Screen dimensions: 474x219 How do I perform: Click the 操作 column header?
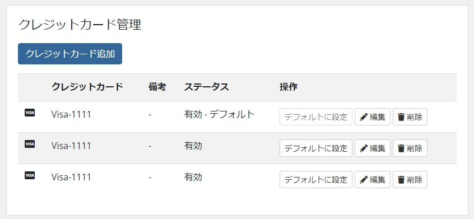(x=289, y=87)
